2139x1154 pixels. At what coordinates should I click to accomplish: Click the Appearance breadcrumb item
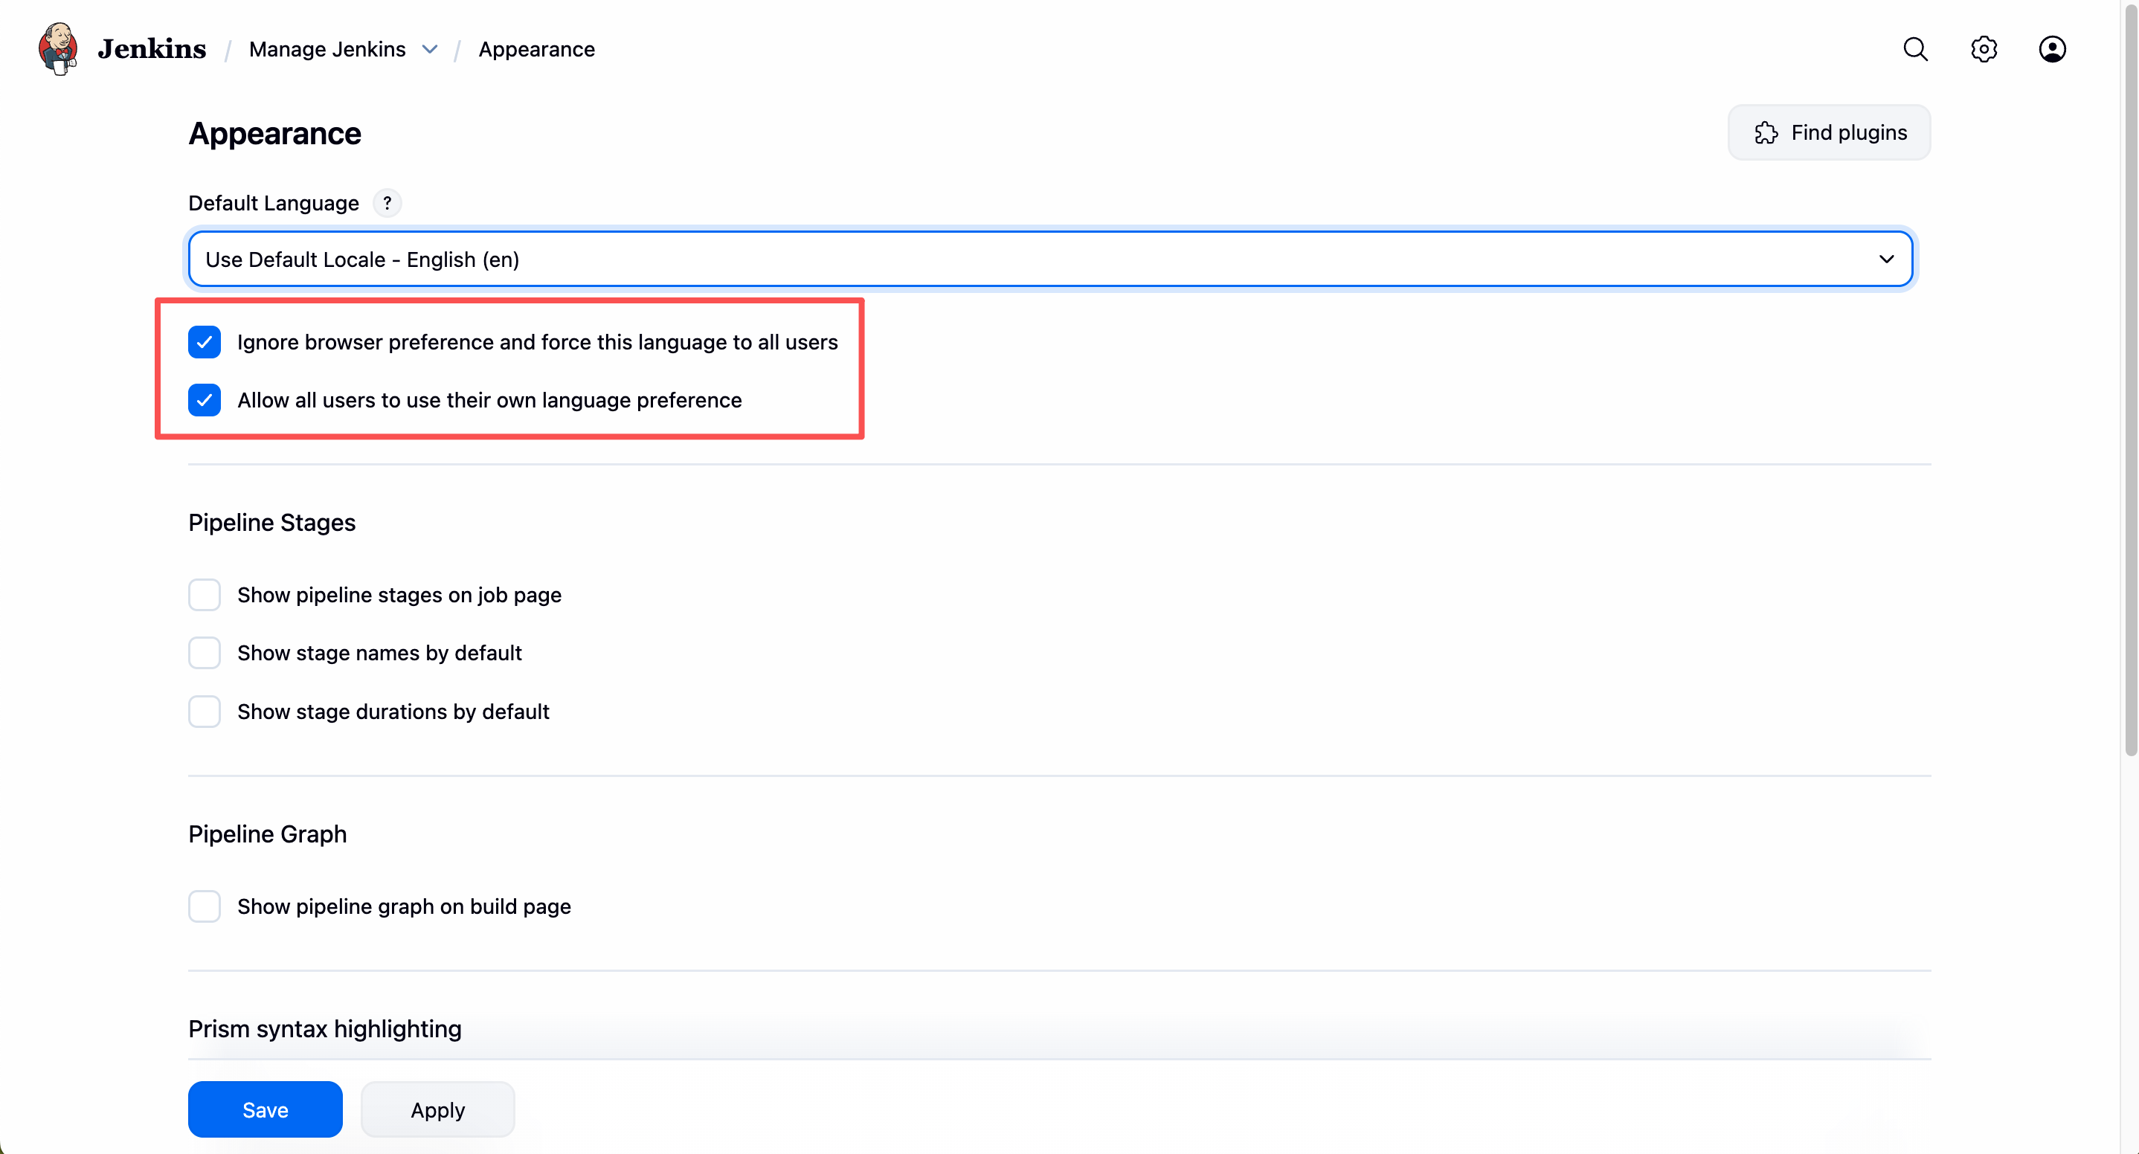(536, 49)
